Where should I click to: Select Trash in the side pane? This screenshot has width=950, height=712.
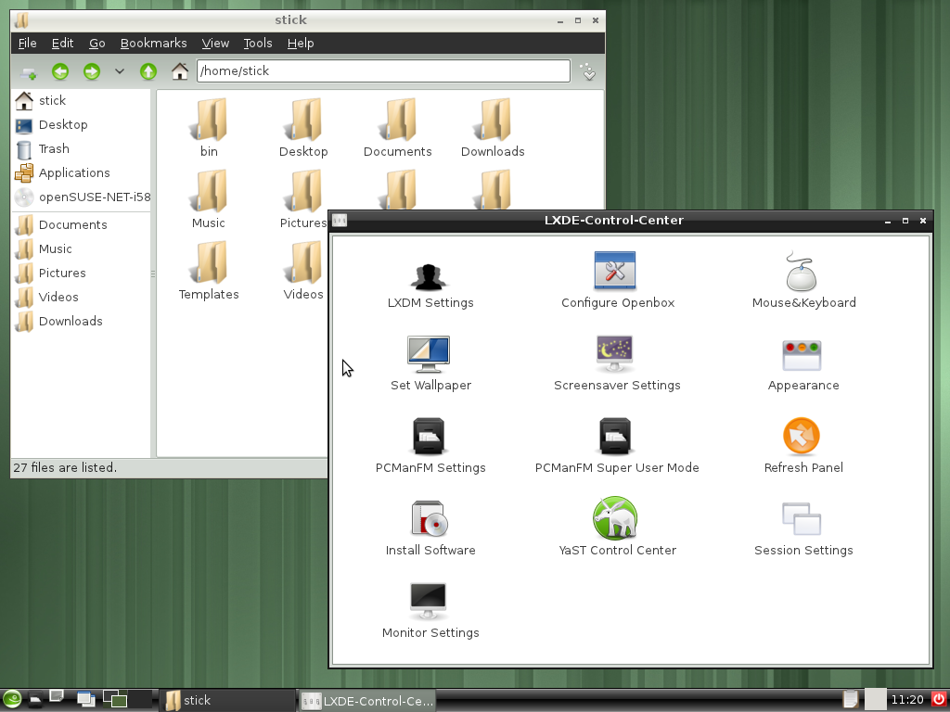tap(53, 149)
